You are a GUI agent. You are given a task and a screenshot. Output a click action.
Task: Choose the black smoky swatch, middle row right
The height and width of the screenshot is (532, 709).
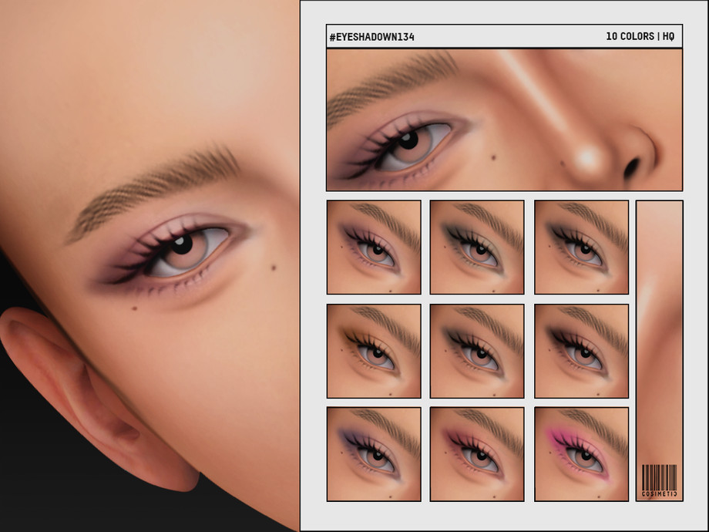click(581, 351)
